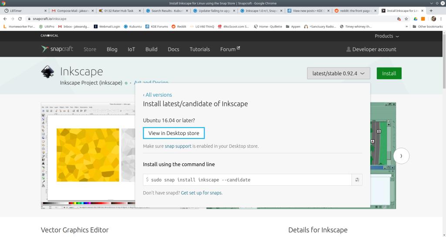Viewport: 446px width, 237px height.
Task: Open a new browser tab with plus icon
Action: coord(431,10)
